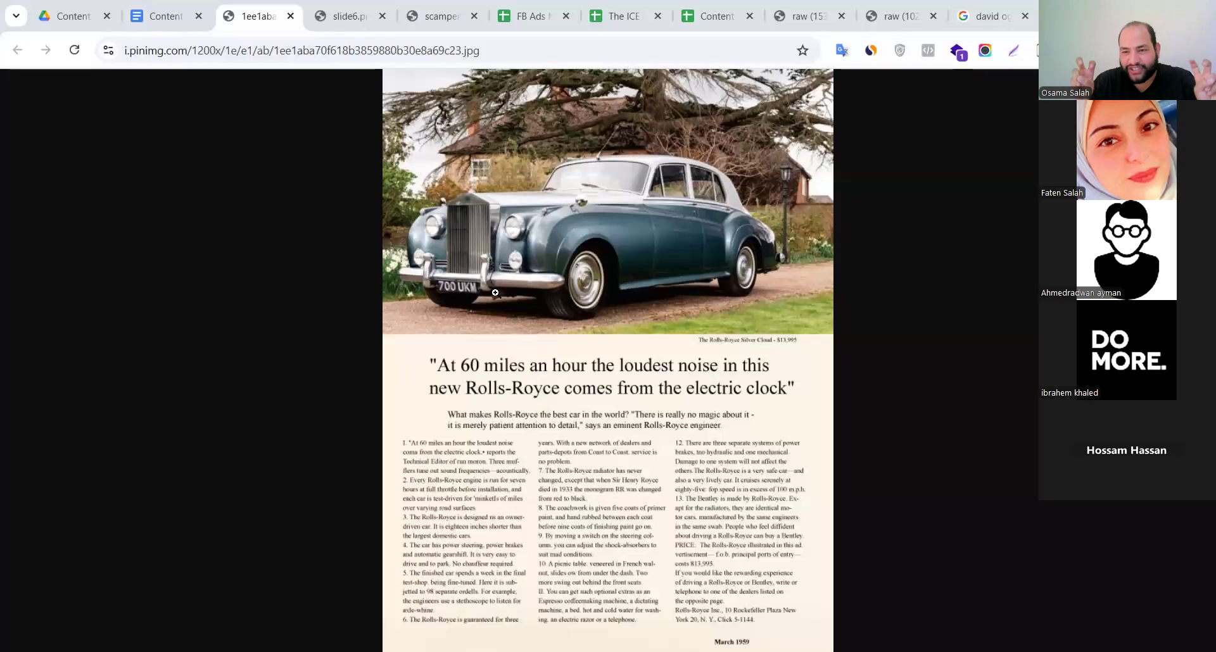Open the colorful camera lens extension
1216x652 pixels.
pyautogui.click(x=985, y=50)
